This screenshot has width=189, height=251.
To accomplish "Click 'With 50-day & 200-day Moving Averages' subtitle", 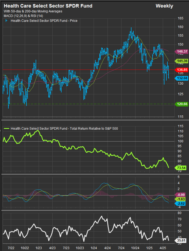I will pyautogui.click(x=33, y=11).
